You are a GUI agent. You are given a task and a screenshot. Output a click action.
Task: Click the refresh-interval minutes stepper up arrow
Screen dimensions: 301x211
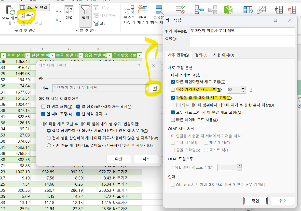tap(243, 88)
